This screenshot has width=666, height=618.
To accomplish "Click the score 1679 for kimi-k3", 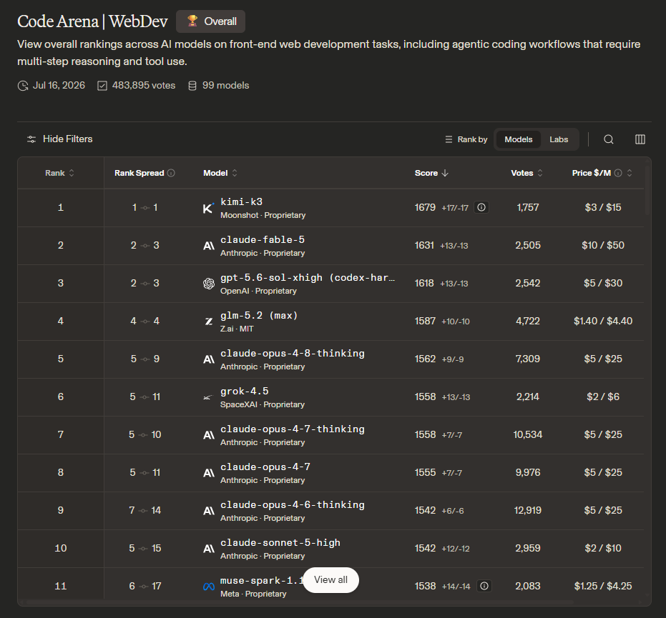I will [x=425, y=207].
